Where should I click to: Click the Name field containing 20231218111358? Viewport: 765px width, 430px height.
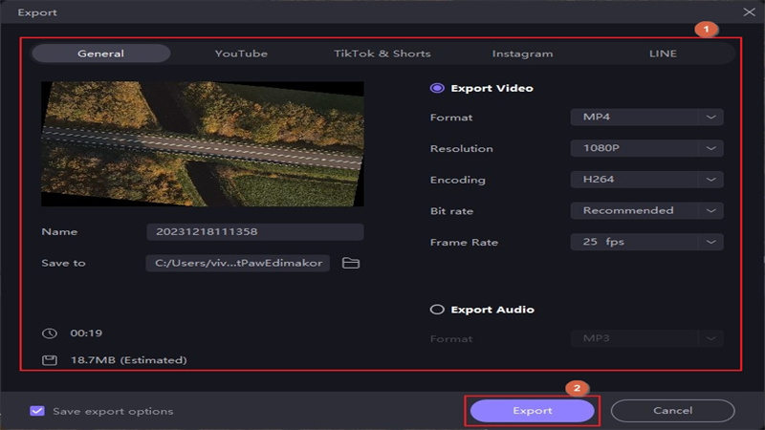point(255,231)
